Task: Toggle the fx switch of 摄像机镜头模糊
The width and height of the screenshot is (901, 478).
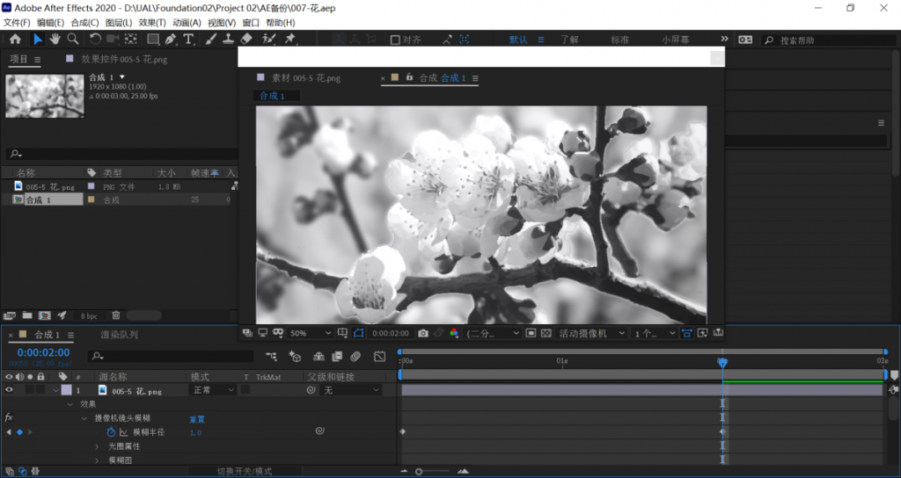Action: [9, 417]
